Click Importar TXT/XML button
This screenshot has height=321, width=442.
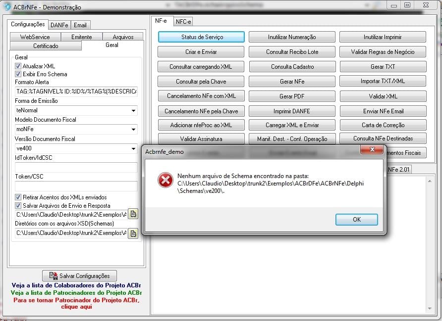point(383,81)
